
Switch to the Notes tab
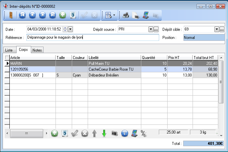[37, 50]
